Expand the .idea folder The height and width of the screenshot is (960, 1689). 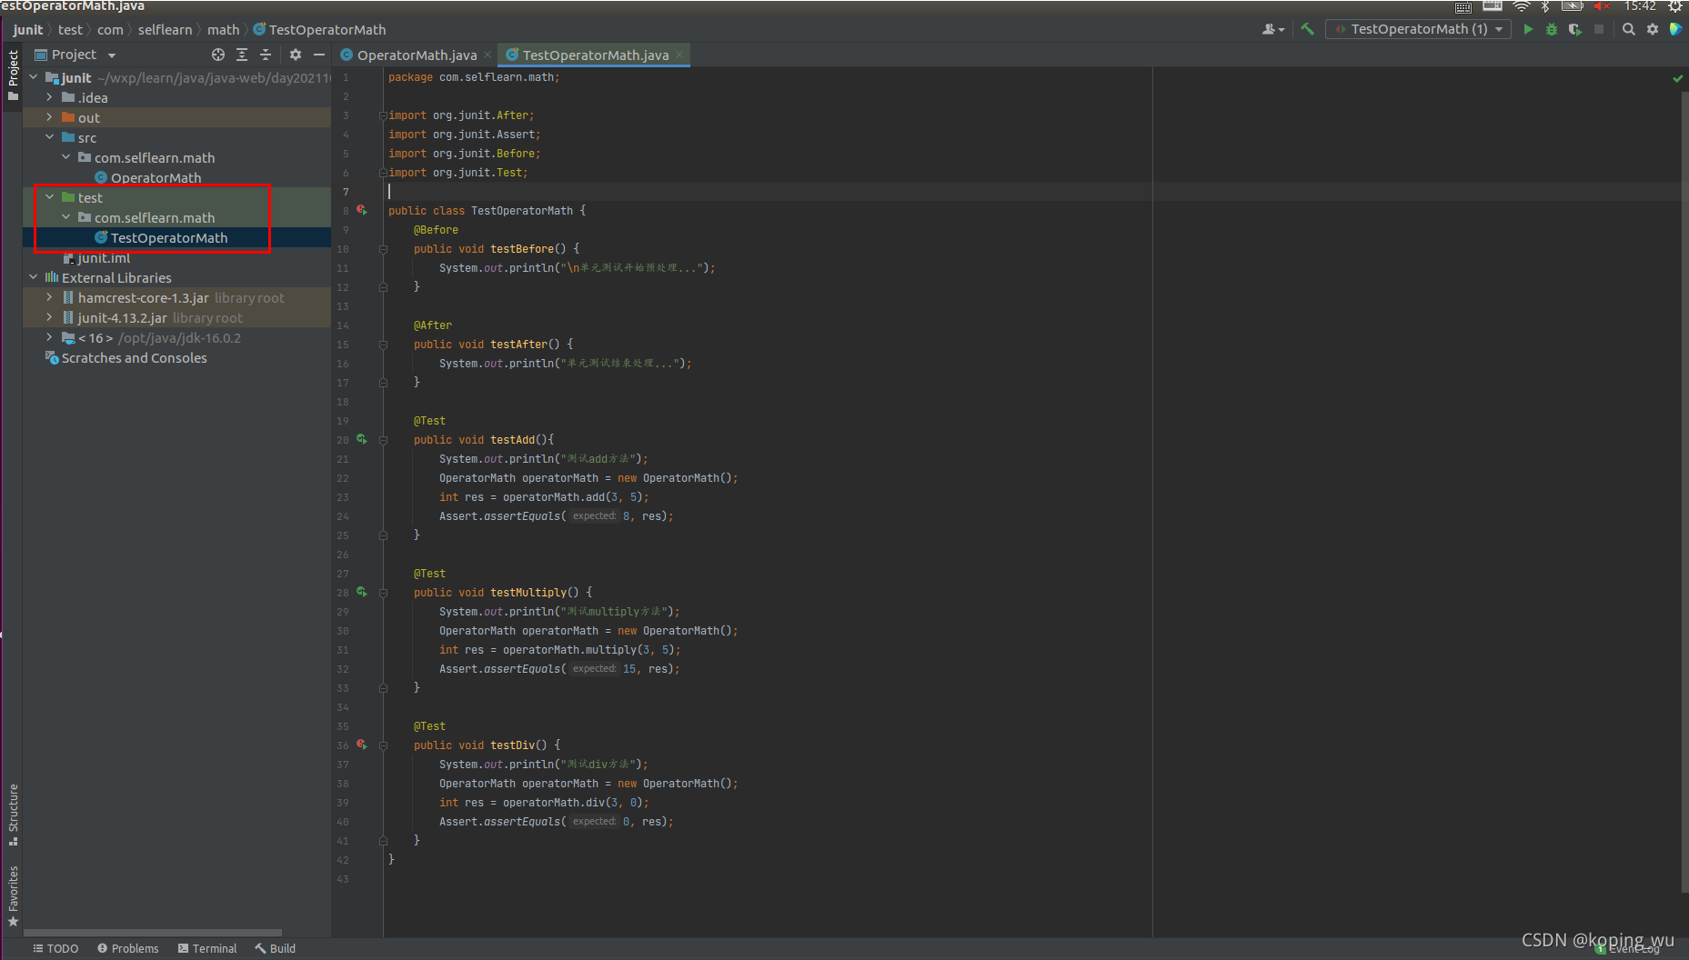tap(50, 97)
